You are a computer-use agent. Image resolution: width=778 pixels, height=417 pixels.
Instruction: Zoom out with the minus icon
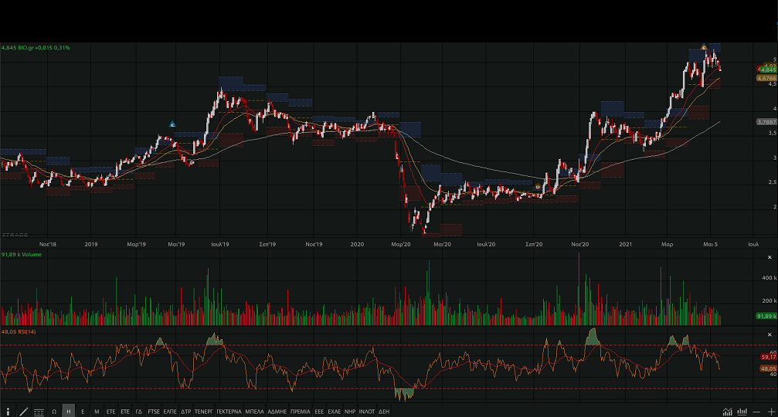[758, 412]
